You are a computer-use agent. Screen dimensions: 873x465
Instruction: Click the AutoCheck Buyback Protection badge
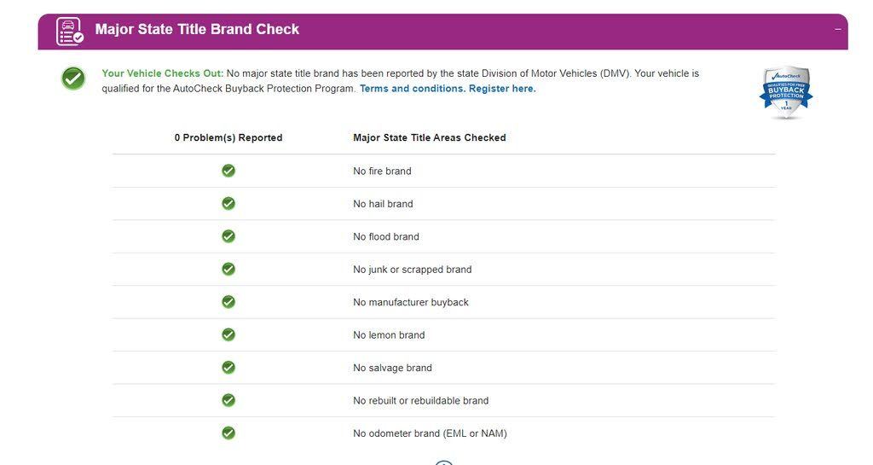click(x=785, y=92)
